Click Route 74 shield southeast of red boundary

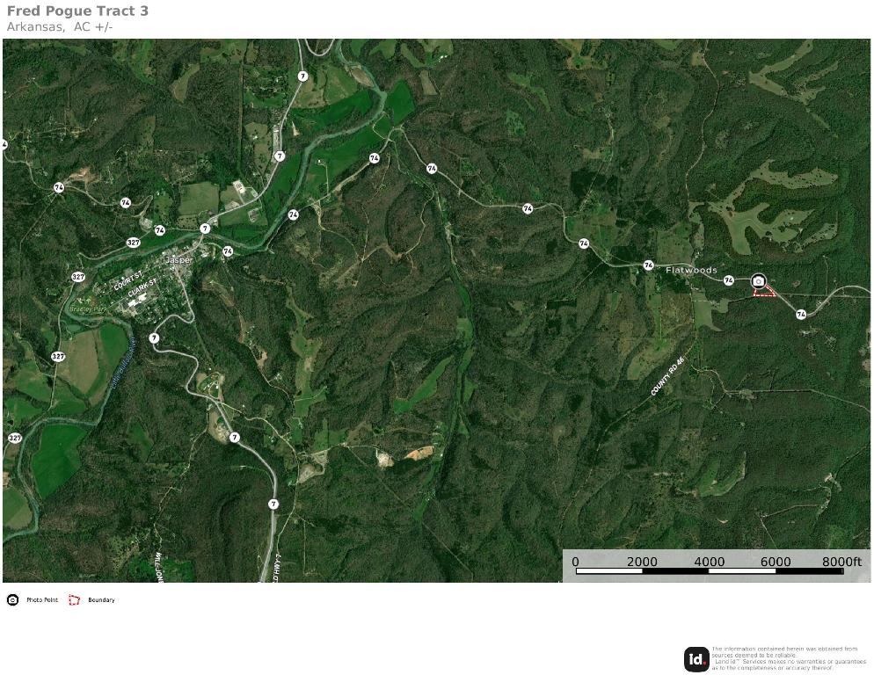(801, 315)
